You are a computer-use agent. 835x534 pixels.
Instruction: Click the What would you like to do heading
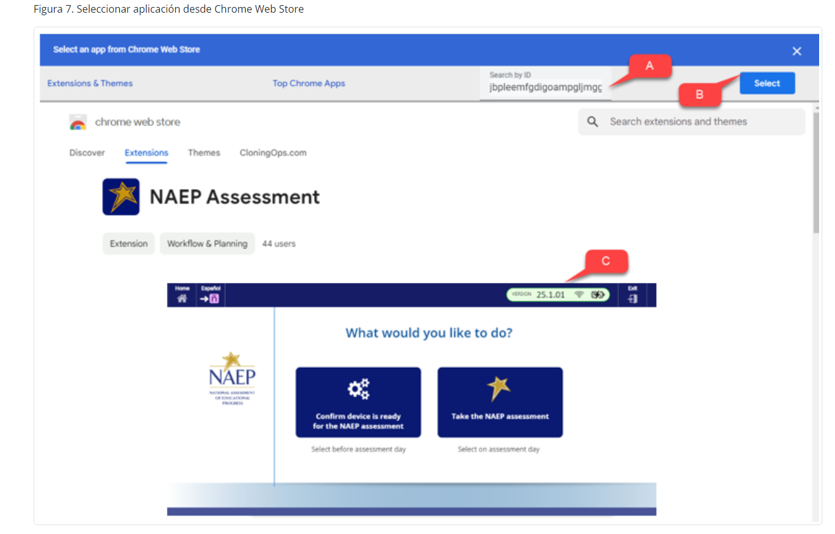429,333
